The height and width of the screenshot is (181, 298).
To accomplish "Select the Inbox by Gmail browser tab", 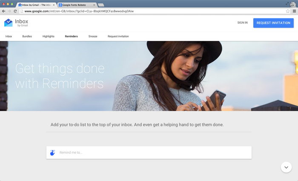I will pyautogui.click(x=36, y=5).
